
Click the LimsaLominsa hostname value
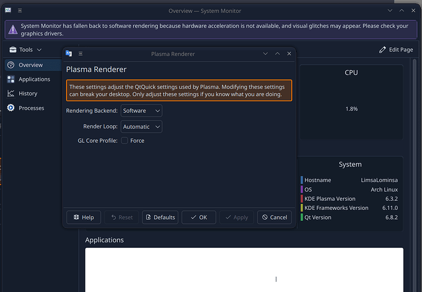tap(379, 180)
